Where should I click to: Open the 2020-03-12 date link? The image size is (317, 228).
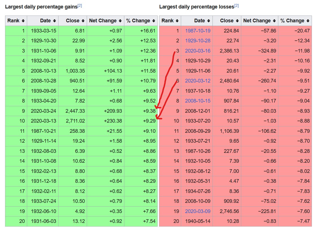tap(198, 81)
